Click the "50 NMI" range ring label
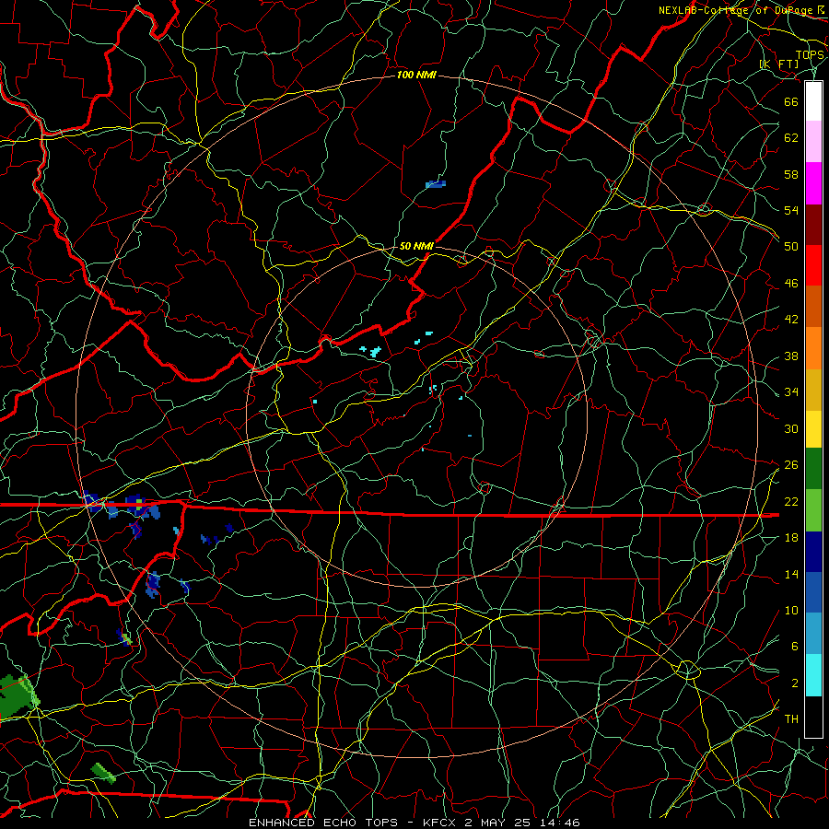 (x=416, y=246)
